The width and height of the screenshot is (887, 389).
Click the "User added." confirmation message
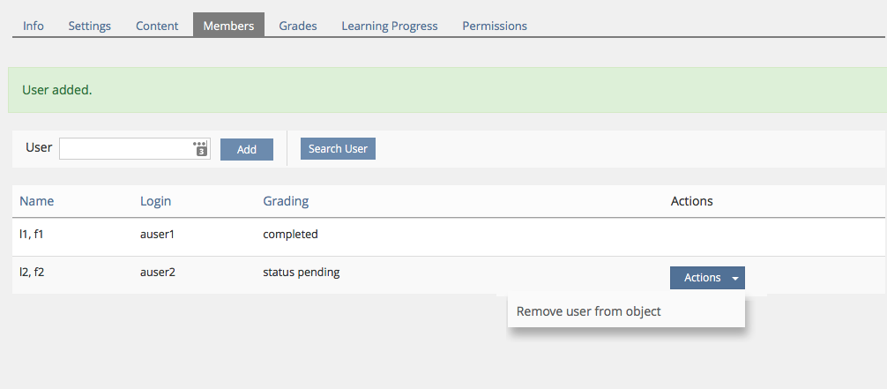point(56,90)
